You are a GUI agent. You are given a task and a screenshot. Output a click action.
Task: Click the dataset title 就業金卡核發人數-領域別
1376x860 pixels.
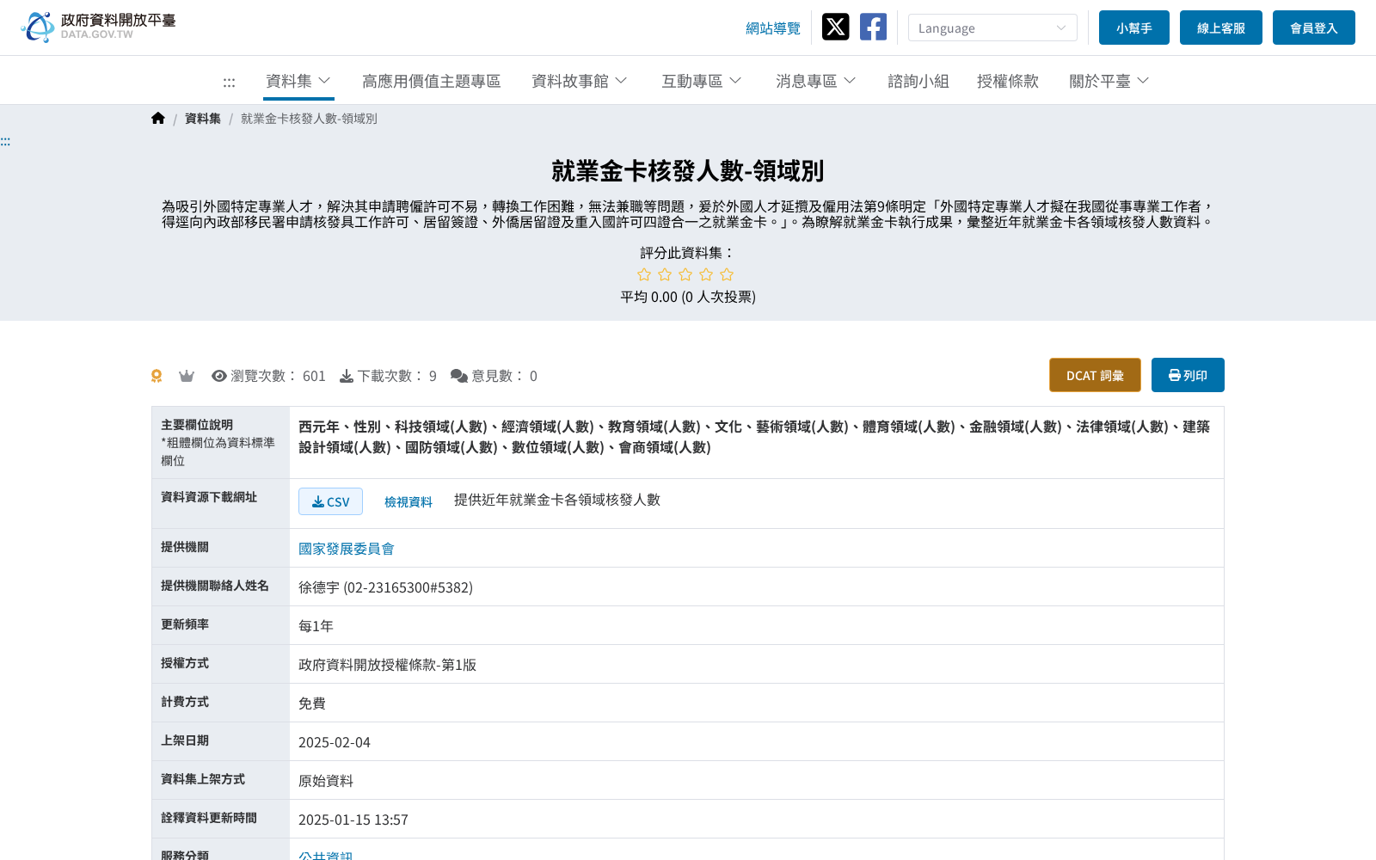pyautogui.click(x=688, y=171)
